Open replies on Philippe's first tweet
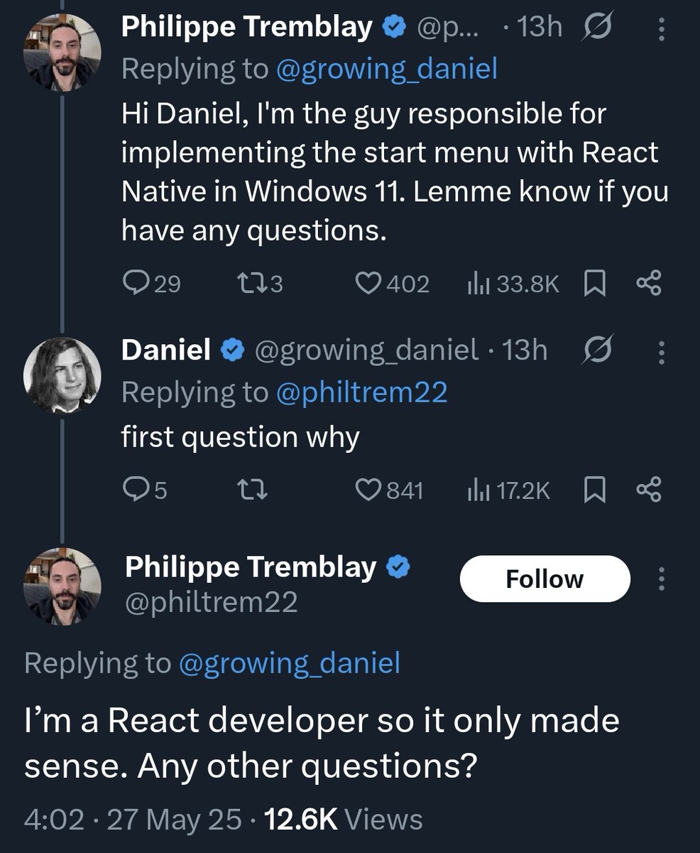 [151, 284]
